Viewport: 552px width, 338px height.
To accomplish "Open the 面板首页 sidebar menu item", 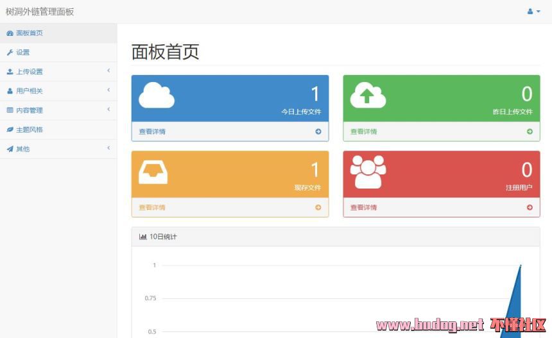I will [58, 33].
